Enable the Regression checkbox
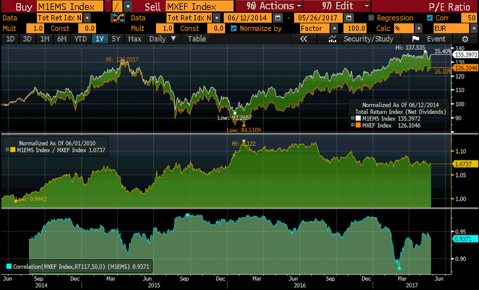 (372, 18)
